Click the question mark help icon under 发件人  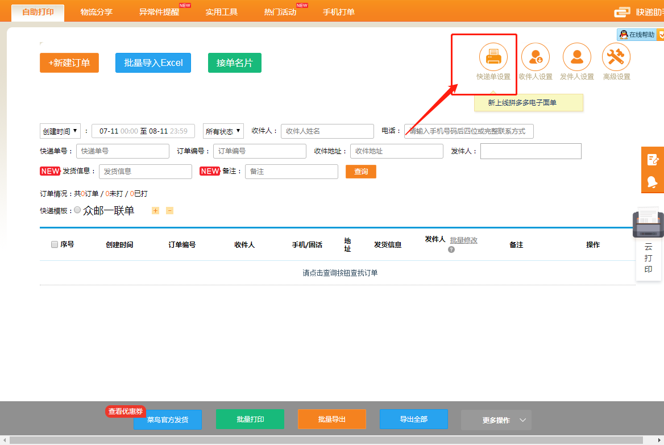451,249
